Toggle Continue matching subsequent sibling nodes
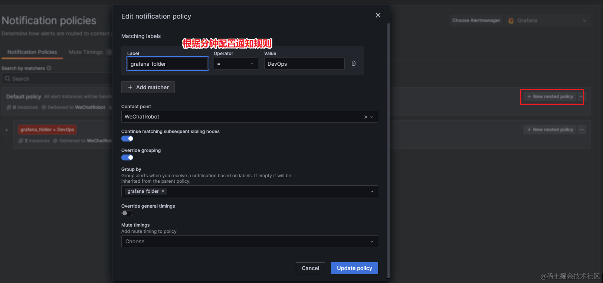603x283 pixels. 127,139
